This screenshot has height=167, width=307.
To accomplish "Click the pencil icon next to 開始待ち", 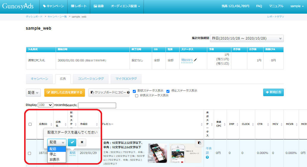I will click(x=195, y=60).
